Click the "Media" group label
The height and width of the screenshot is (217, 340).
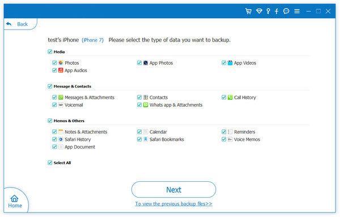tap(59, 52)
